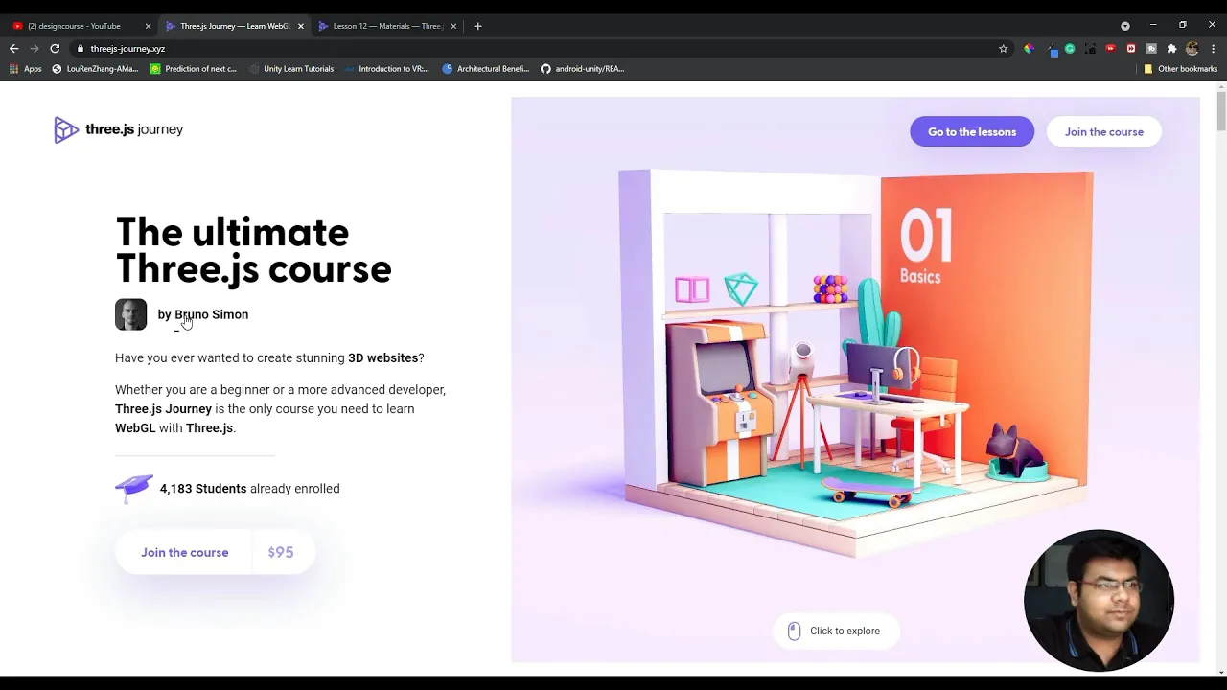Click the 4,183 Students already enrolled text
Viewport: 1227px width, 690px height.
coord(249,489)
